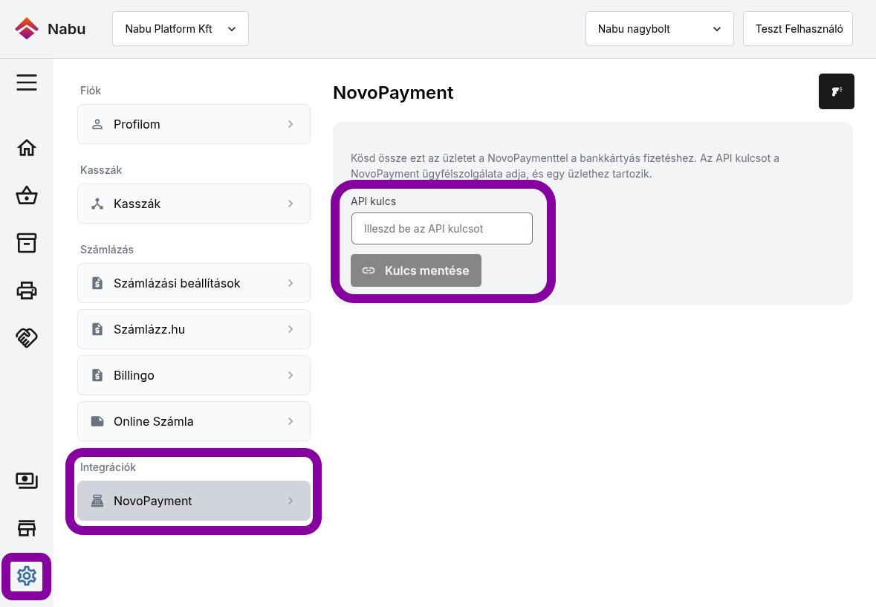This screenshot has width=876, height=607.
Task: Open the printer icon in sidebar
Action: click(26, 290)
